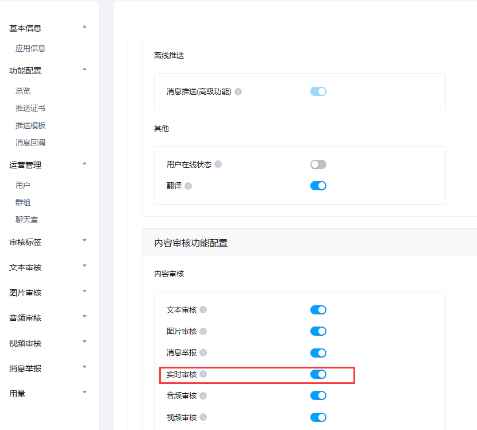477x430 pixels.
Task: Click info icon next to 图片审核 setting
Action: pyautogui.click(x=203, y=331)
